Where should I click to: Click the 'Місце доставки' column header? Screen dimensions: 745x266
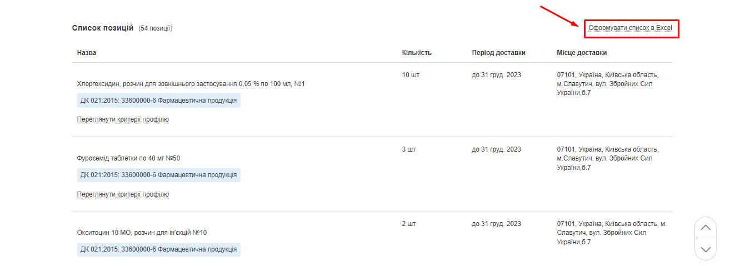point(582,53)
